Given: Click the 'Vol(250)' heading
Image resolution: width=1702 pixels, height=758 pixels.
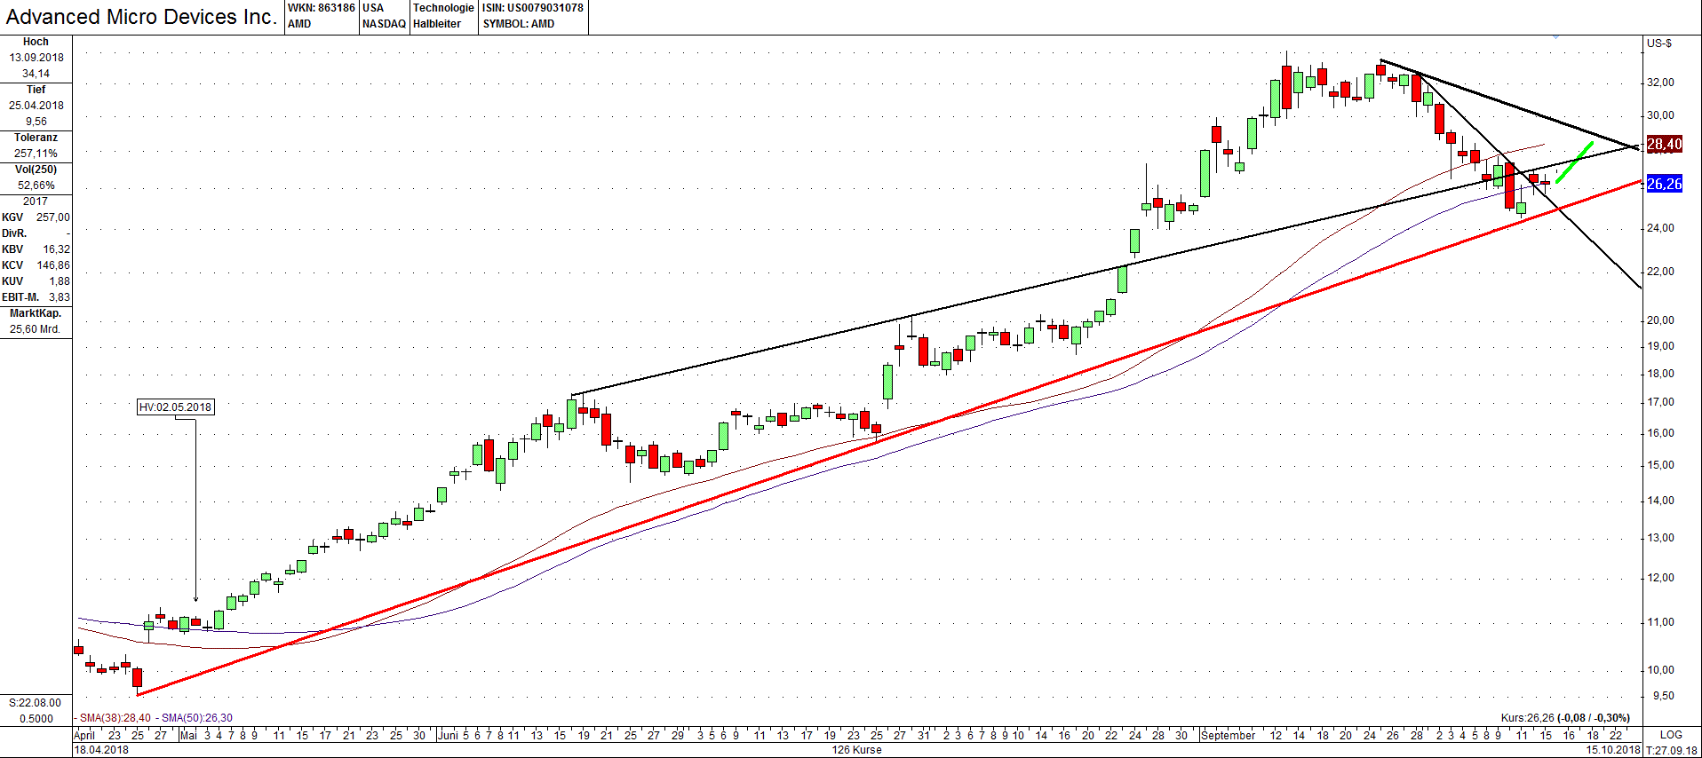Looking at the screenshot, I should [x=36, y=170].
